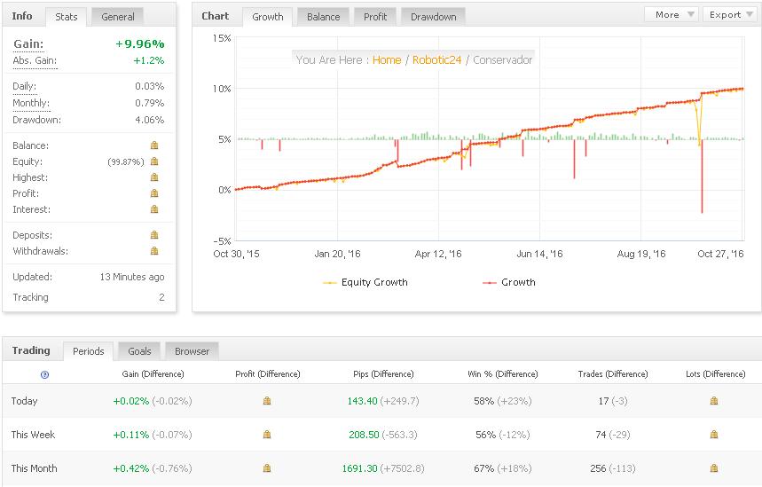Click the This Month row label
The width and height of the screenshot is (762, 487).
34,468
